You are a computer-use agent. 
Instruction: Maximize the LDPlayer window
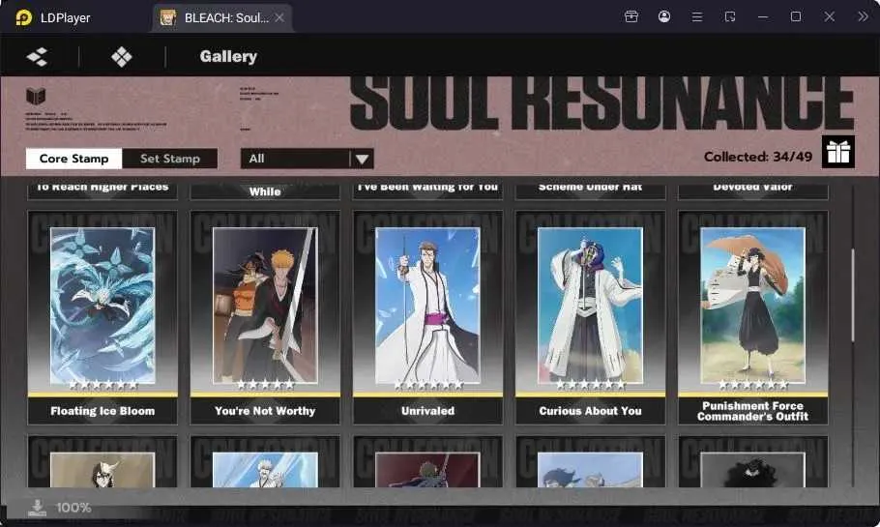[x=796, y=16]
